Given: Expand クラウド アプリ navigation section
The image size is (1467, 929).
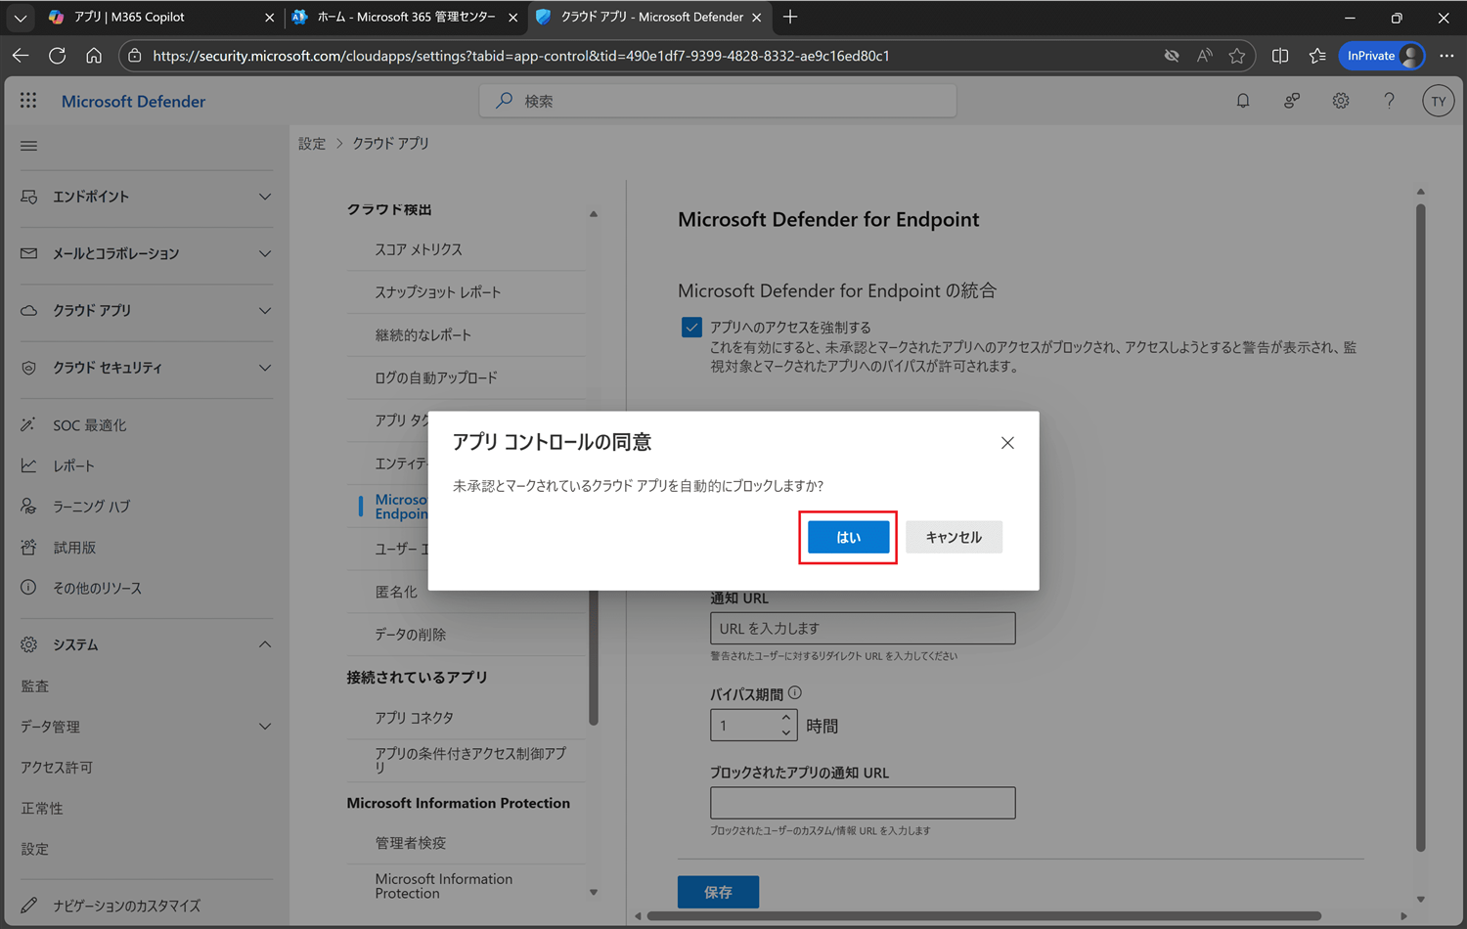Looking at the screenshot, I should tap(265, 310).
